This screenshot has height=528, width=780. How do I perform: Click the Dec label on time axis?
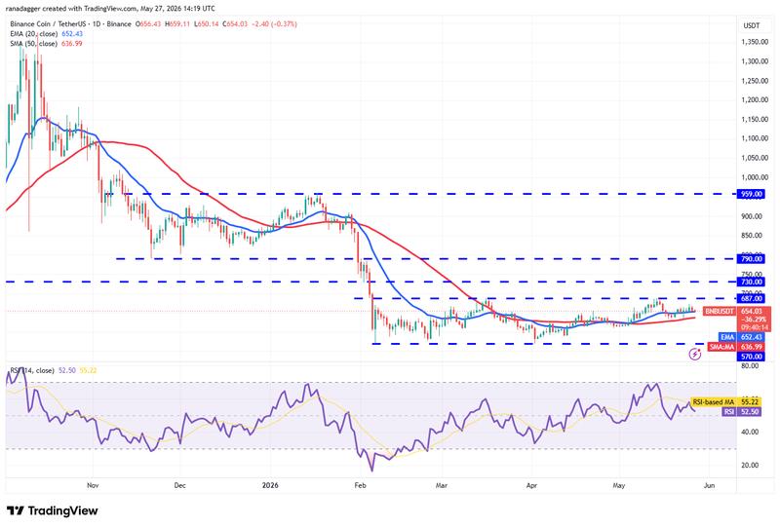point(180,485)
